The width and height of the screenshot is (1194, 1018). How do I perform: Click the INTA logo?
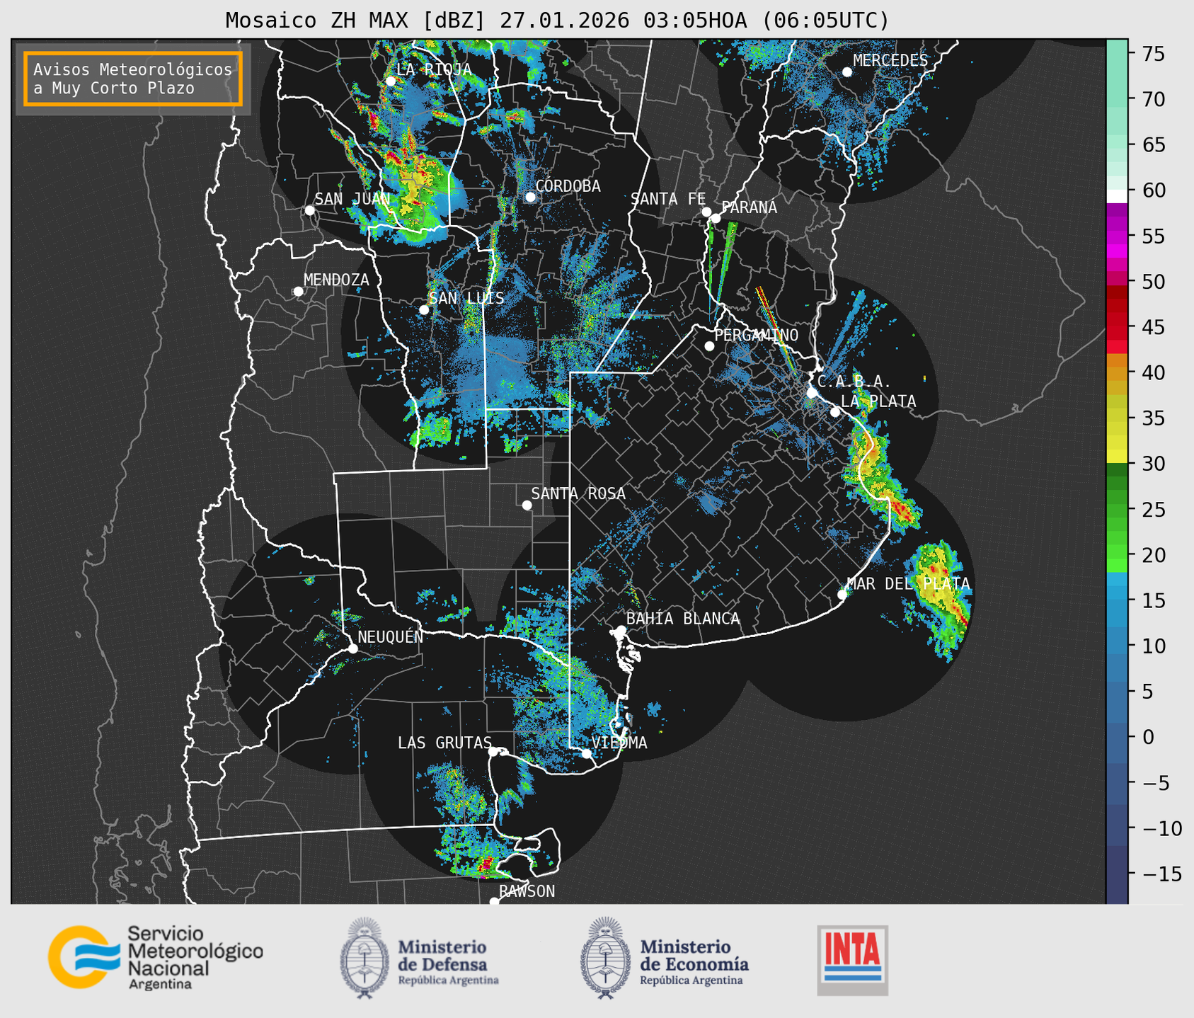(x=852, y=960)
